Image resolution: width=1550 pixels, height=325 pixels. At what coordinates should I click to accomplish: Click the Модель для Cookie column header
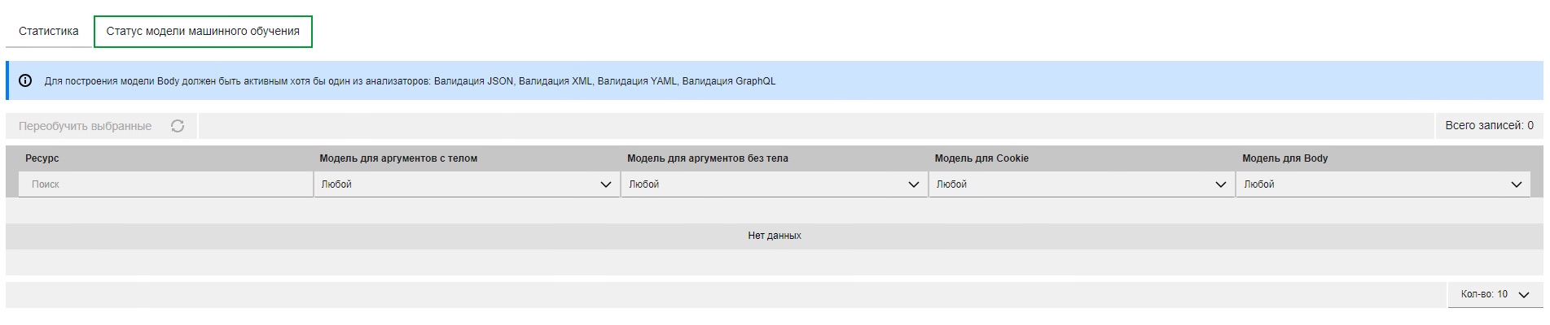(x=981, y=158)
